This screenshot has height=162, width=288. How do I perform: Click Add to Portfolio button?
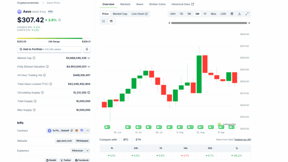(49, 49)
